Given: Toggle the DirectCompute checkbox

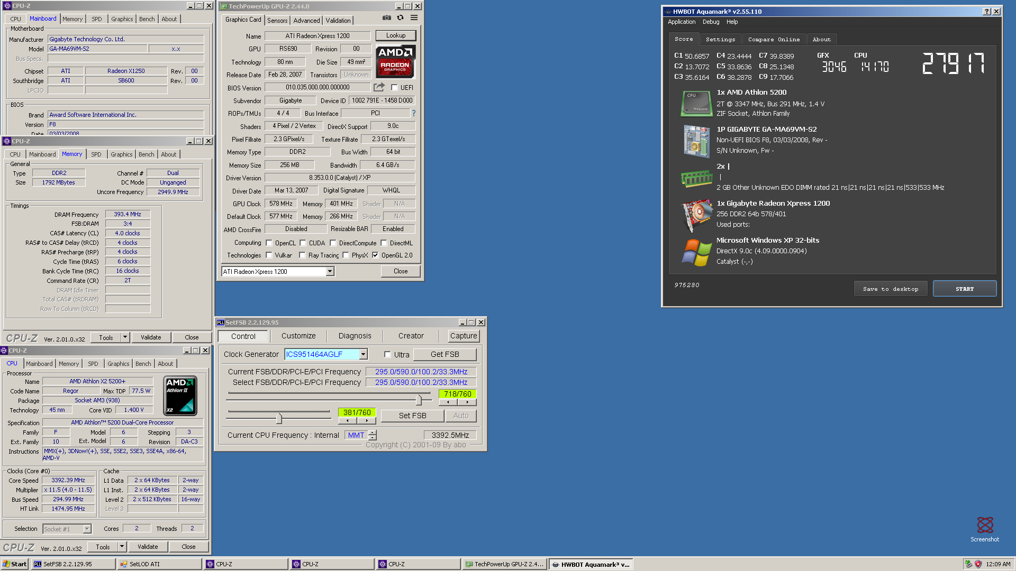Looking at the screenshot, I should click(x=333, y=243).
